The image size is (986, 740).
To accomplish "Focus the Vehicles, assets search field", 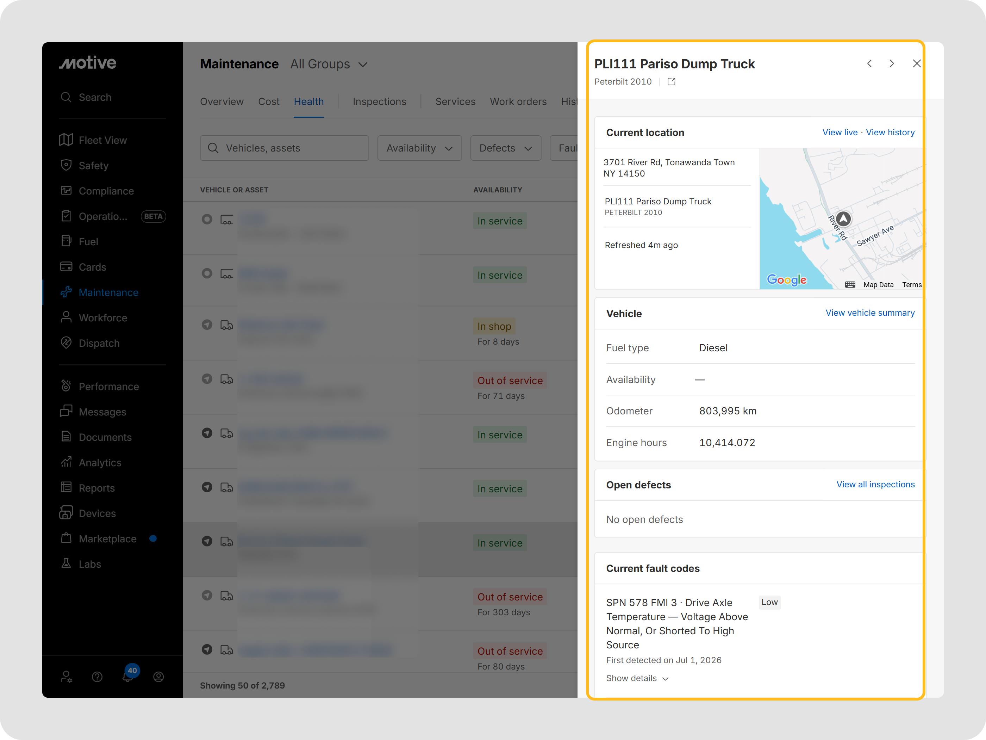I will click(x=285, y=148).
